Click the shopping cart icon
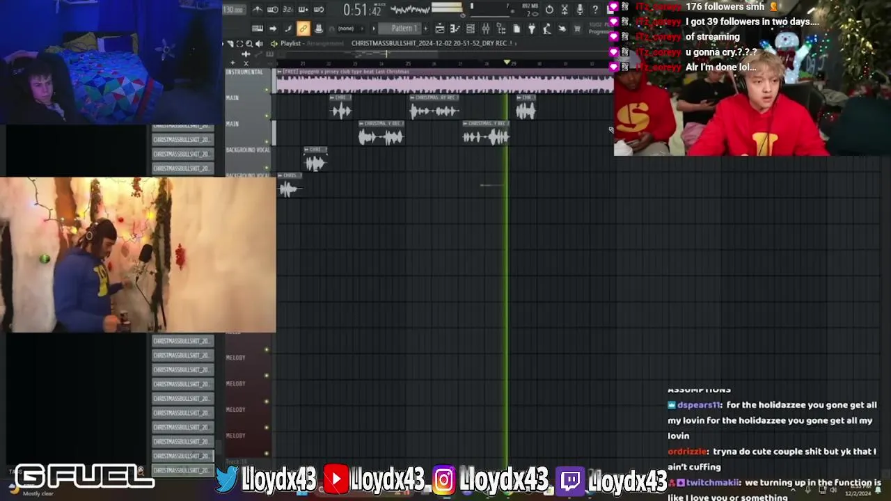Image resolution: width=891 pixels, height=501 pixels. 577,29
